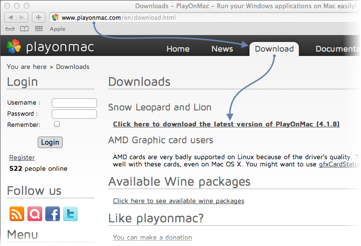Focus the Username input field
Viewport: 361px width, 246px height.
tap(74, 103)
